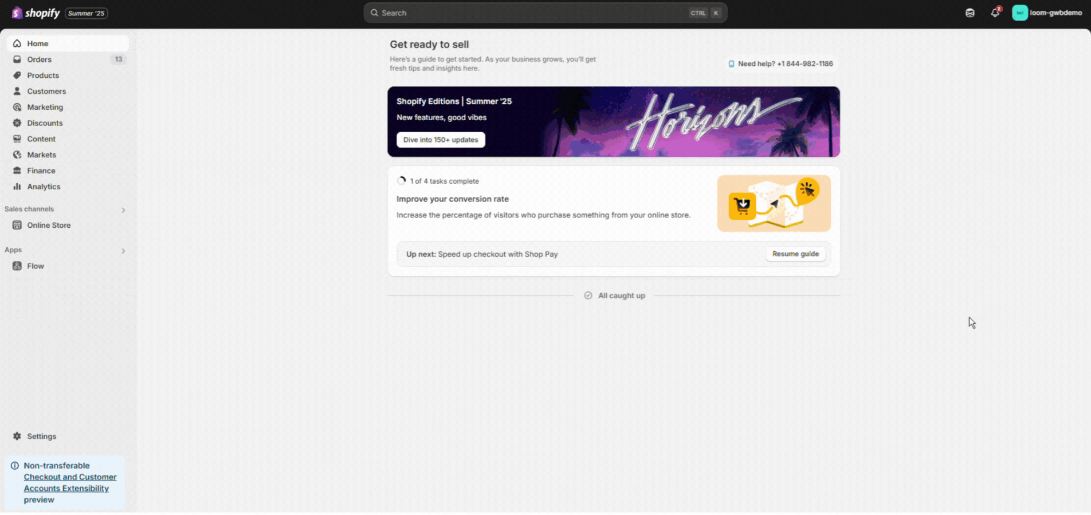Image resolution: width=1091 pixels, height=515 pixels.
Task: Open Marketing in the sidebar
Action: coord(68,108)
